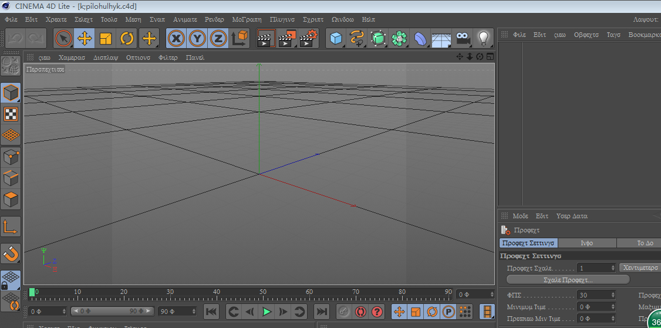Click the Scale tool in top toolbar
Image resolution: width=661 pixels, height=328 pixels.
(106, 39)
